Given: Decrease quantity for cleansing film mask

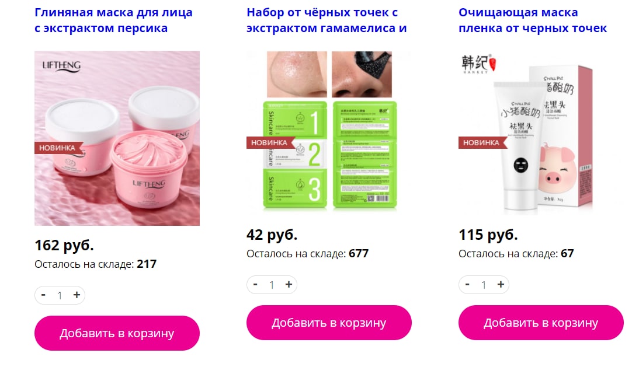Looking at the screenshot, I should (x=467, y=285).
